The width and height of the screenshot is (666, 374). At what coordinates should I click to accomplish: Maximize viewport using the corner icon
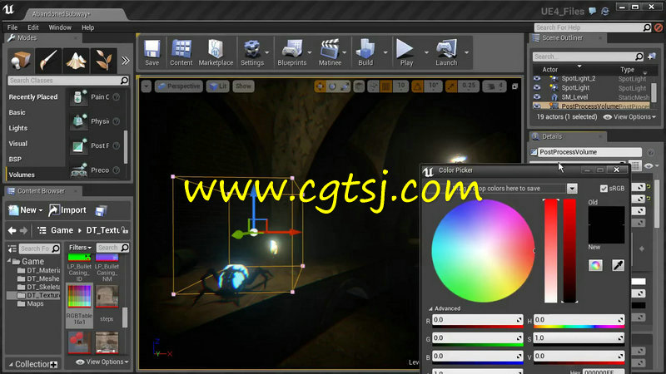click(514, 86)
